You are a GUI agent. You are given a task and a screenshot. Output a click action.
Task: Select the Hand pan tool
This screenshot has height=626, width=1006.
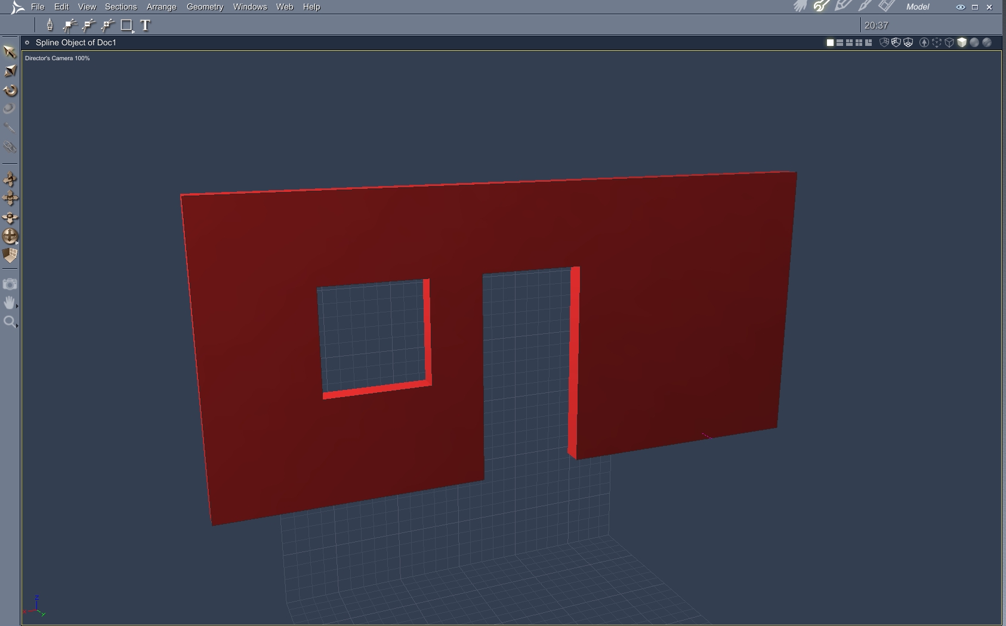10,303
